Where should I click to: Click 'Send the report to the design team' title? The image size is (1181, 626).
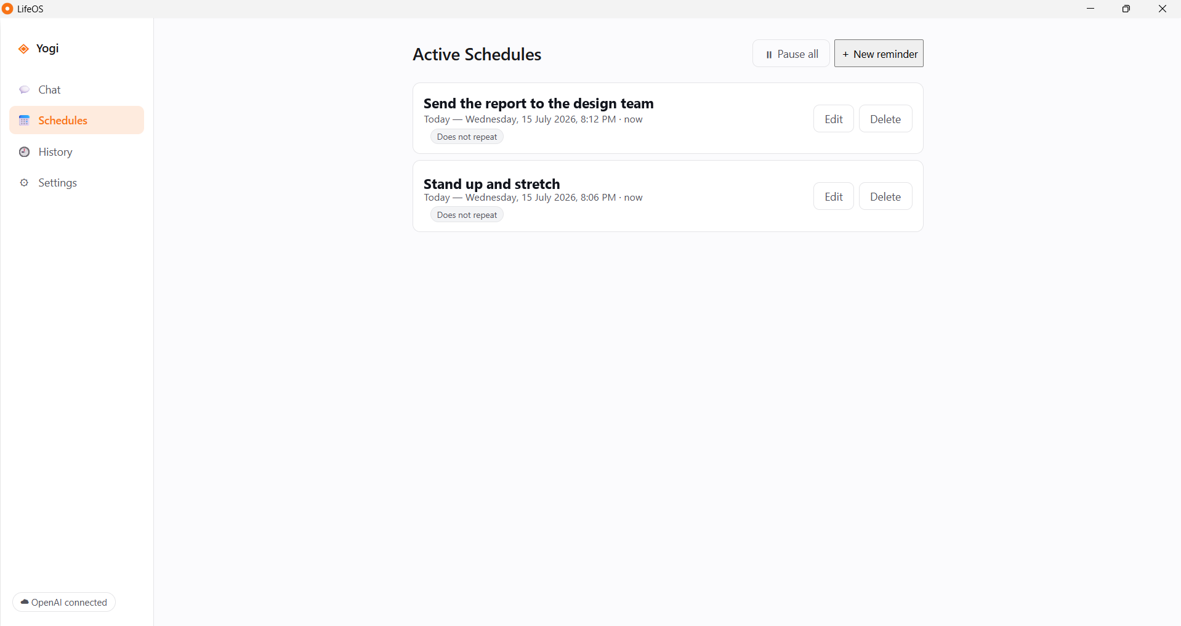[538, 103]
